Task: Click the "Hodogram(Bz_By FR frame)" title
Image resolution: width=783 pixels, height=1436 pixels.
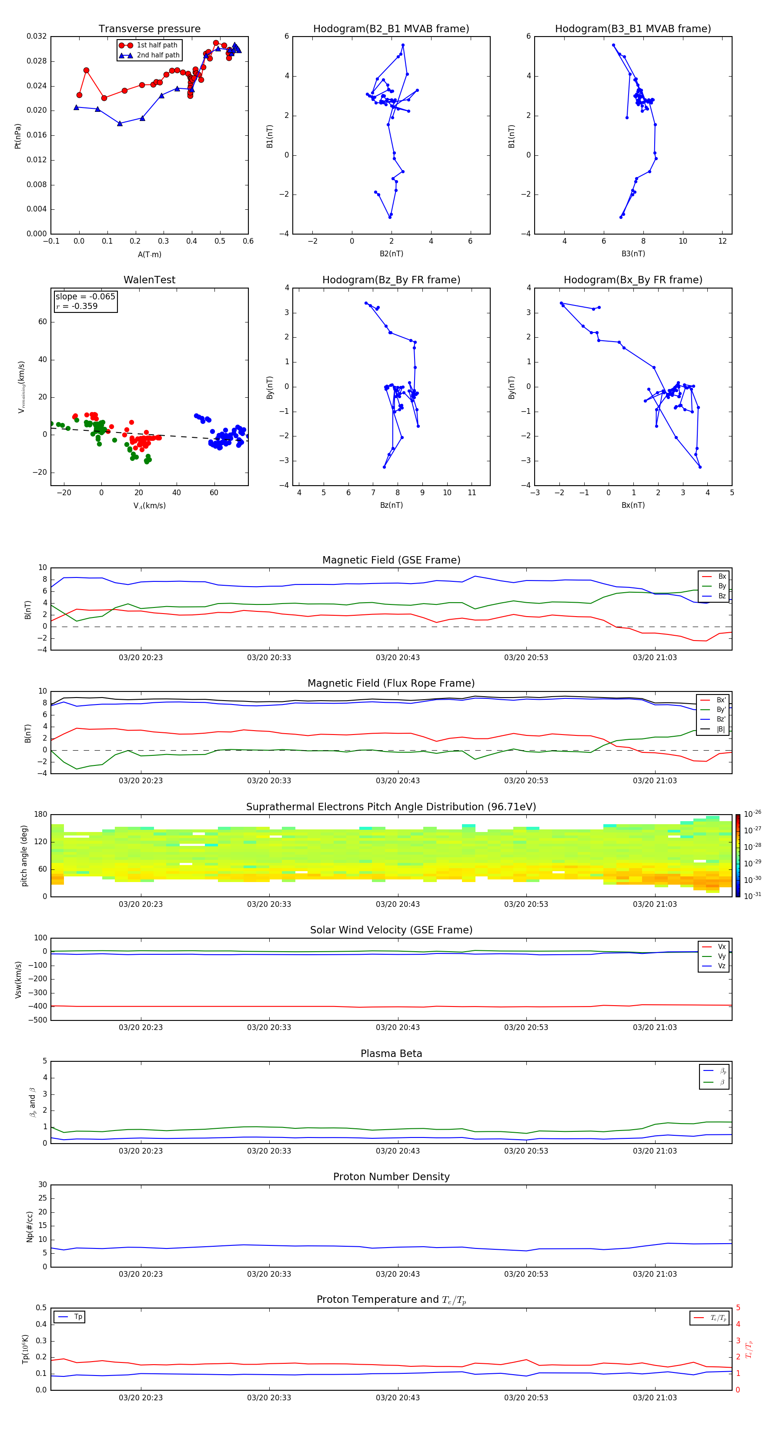Action: point(391,280)
